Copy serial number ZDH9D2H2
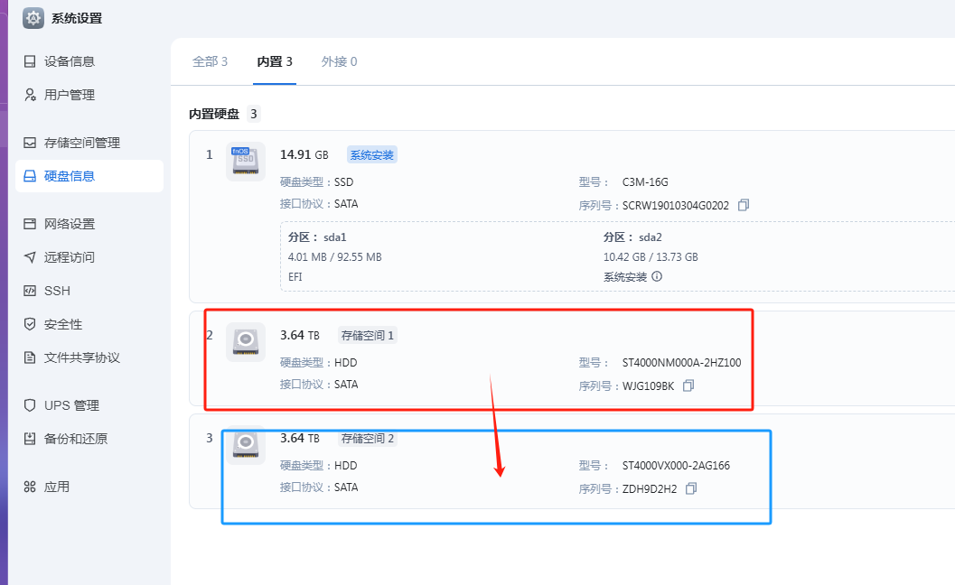This screenshot has height=585, width=955. tap(690, 488)
